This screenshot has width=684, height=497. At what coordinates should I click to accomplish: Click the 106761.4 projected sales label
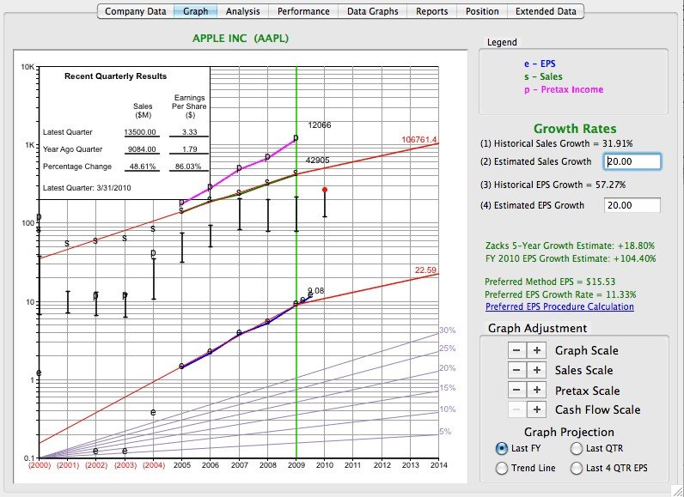pos(418,139)
